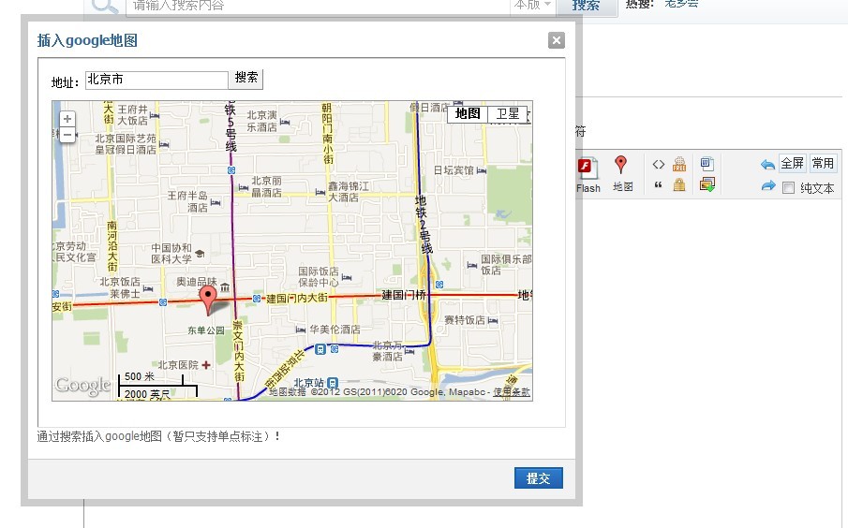Click 鑫海锦江大酒店 label on the map

click(349, 192)
